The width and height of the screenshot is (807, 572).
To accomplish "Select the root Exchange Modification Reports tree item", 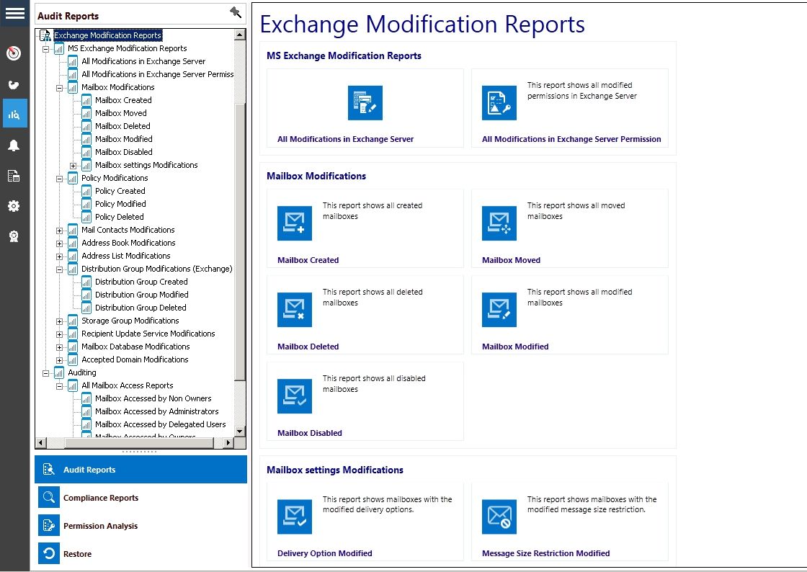I will tap(107, 35).
